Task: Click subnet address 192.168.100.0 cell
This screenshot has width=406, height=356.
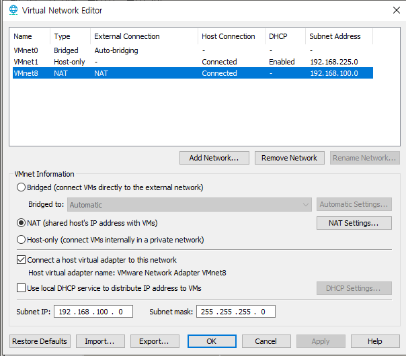Action: click(334, 73)
